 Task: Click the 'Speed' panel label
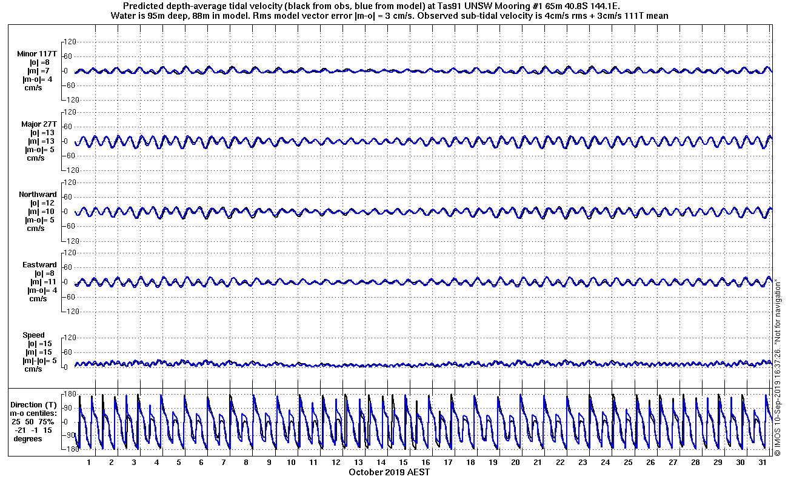[x=33, y=335]
